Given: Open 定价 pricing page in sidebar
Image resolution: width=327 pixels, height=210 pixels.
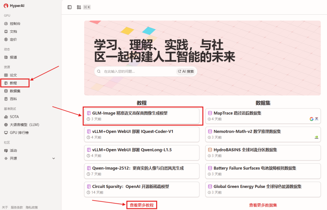Looking at the screenshot, I should [x=13, y=39].
